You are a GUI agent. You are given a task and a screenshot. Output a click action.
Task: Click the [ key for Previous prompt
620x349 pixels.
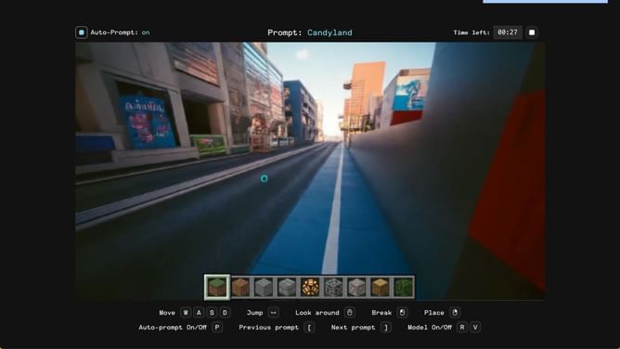(310, 328)
